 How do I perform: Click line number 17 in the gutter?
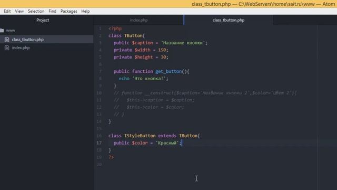tap(99, 143)
